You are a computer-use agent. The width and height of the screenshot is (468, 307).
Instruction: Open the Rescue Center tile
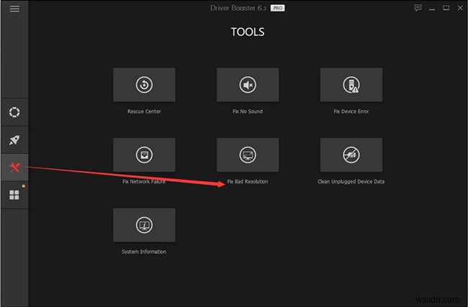coord(144,85)
